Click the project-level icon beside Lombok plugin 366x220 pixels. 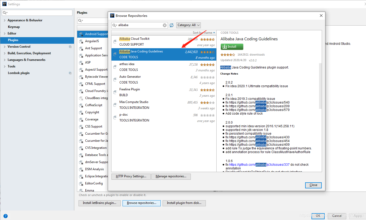point(70,73)
